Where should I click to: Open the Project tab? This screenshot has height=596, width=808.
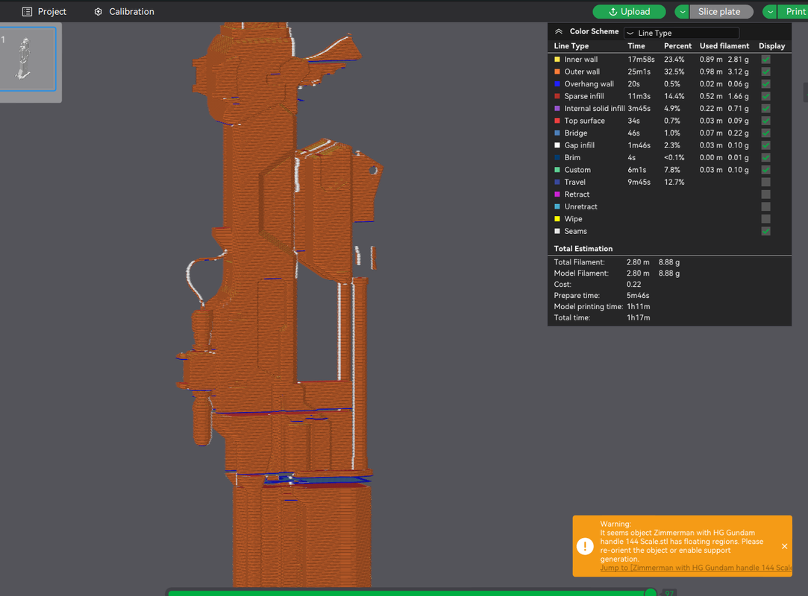(x=44, y=11)
